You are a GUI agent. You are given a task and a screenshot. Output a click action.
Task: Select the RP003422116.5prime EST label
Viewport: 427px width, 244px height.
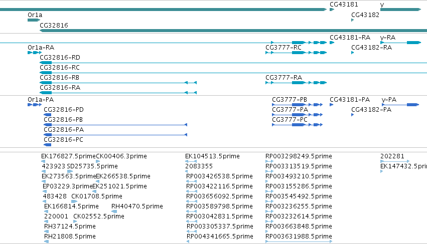219,186
